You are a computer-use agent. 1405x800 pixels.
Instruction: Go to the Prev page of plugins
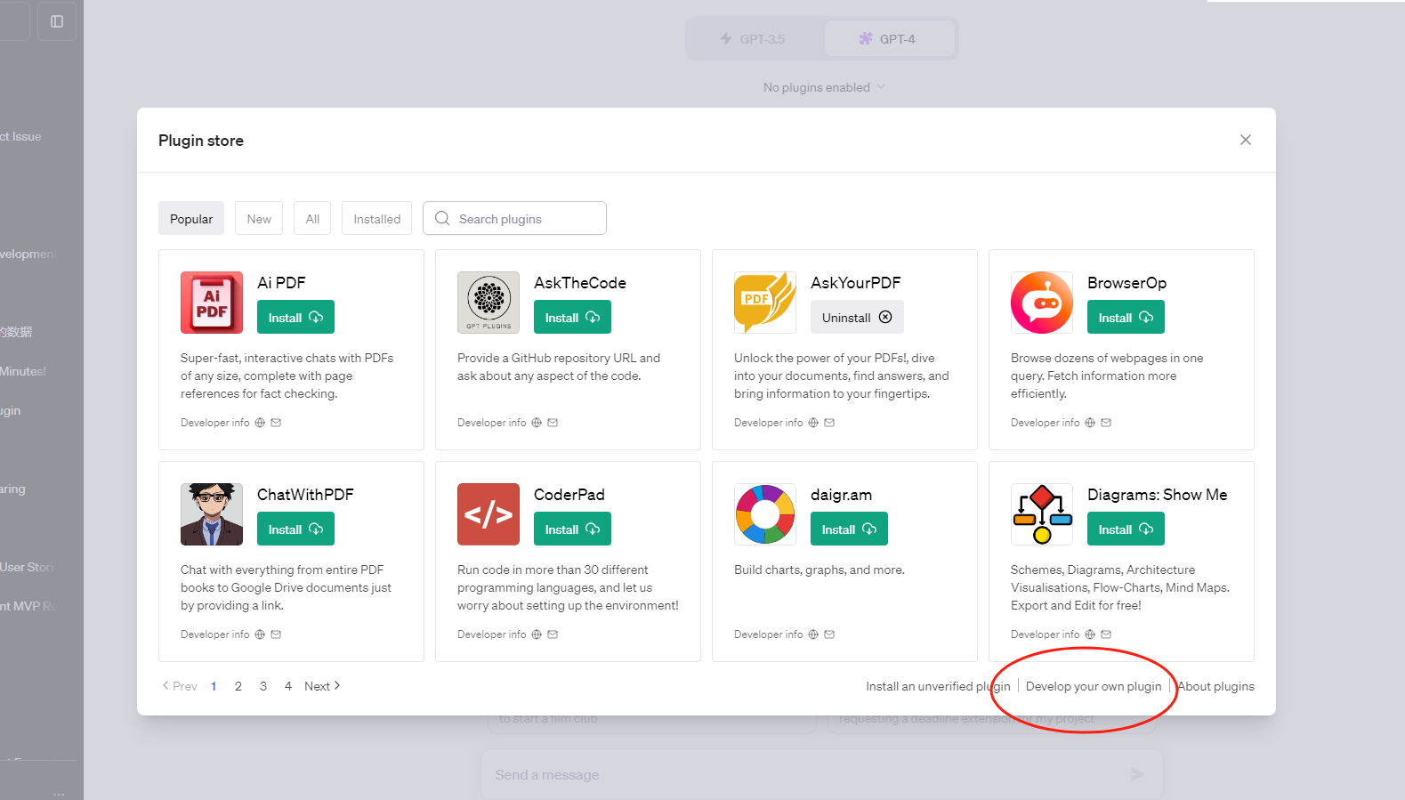[180, 686]
